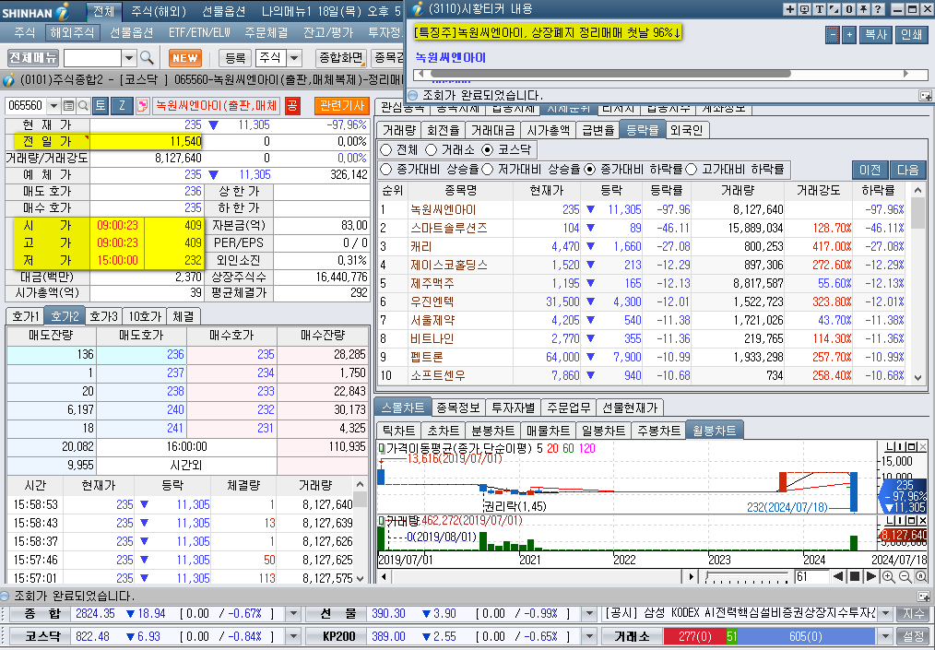Open the 일봉차트 tab
The image size is (935, 650).
(x=603, y=431)
